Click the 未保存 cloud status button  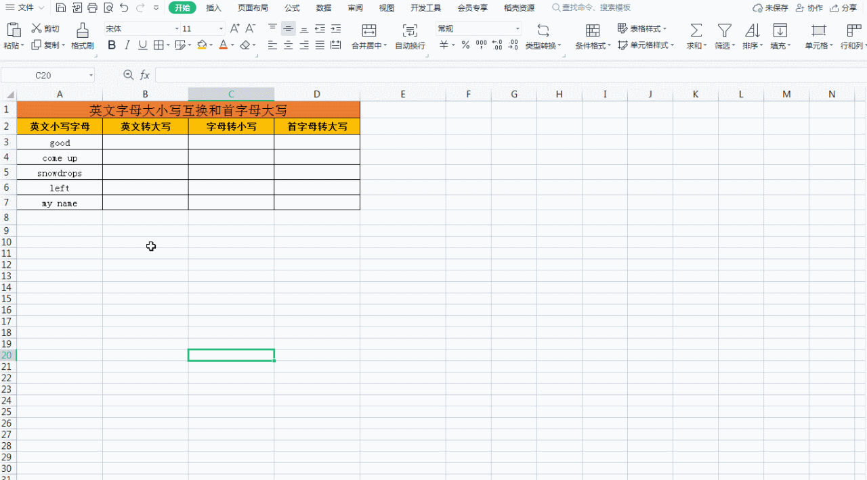pyautogui.click(x=771, y=8)
